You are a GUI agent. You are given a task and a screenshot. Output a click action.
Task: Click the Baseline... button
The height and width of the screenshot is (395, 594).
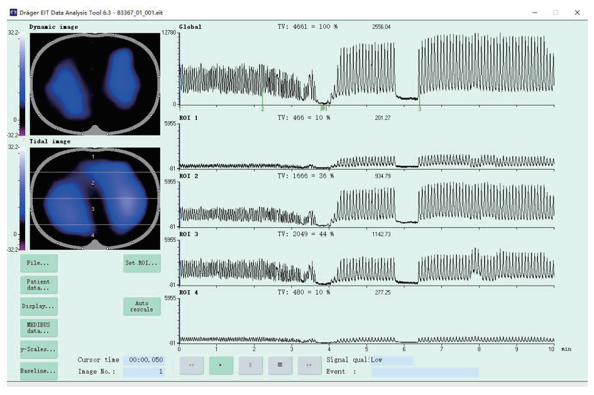point(38,371)
